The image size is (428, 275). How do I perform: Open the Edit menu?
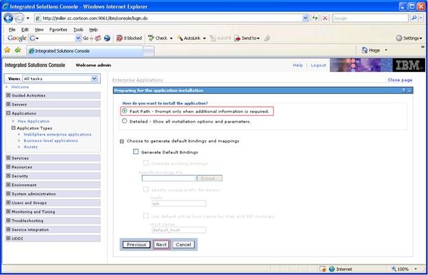pyautogui.click(x=25, y=29)
